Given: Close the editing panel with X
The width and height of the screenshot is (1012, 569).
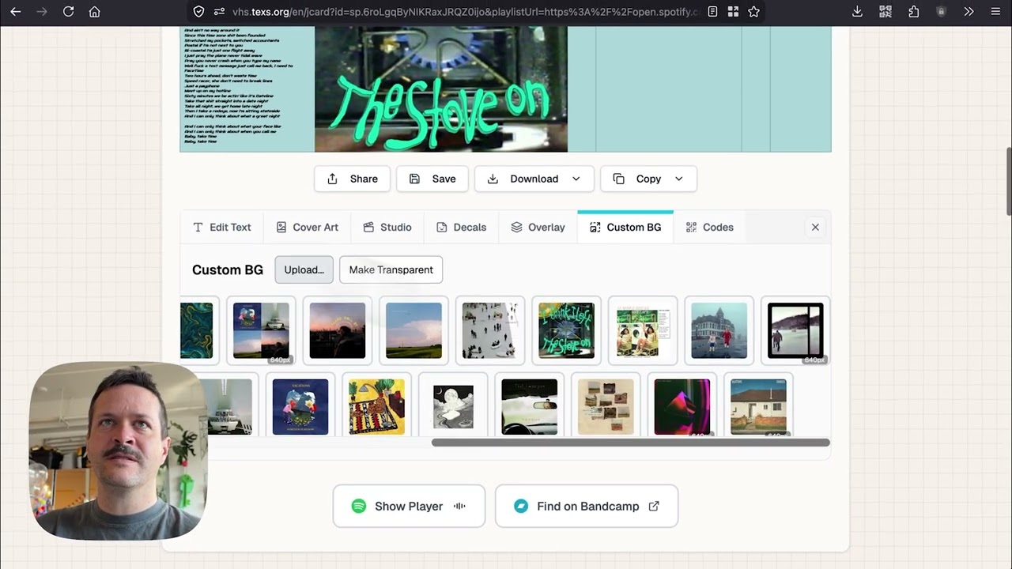Looking at the screenshot, I should 815,227.
